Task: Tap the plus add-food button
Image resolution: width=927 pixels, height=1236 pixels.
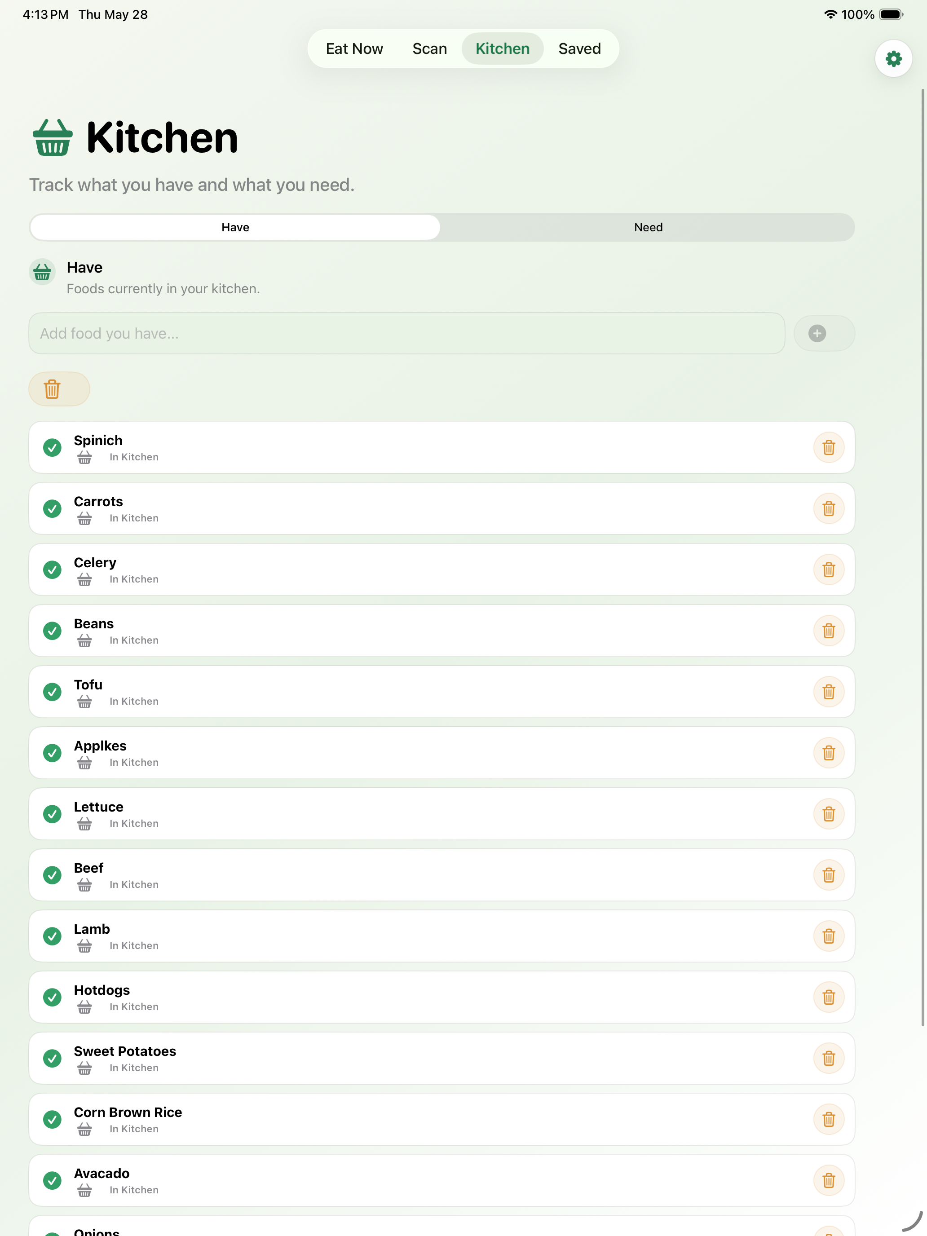Action: pos(824,334)
